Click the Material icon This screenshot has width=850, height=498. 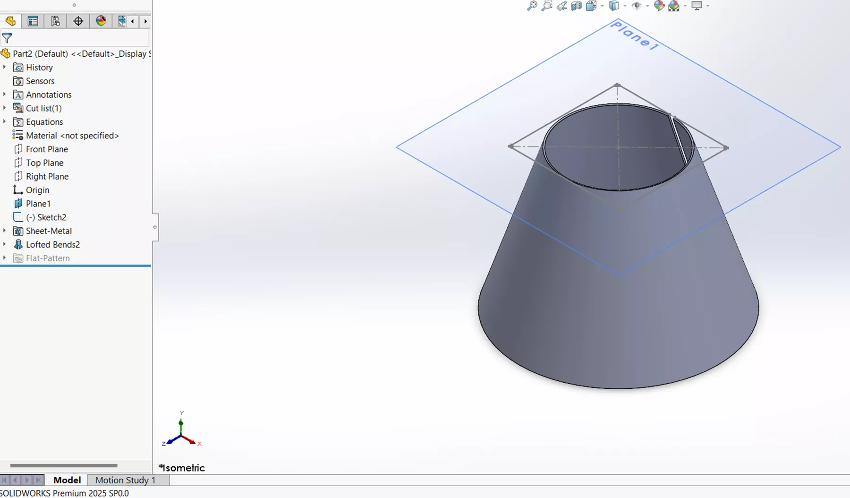pyautogui.click(x=18, y=136)
